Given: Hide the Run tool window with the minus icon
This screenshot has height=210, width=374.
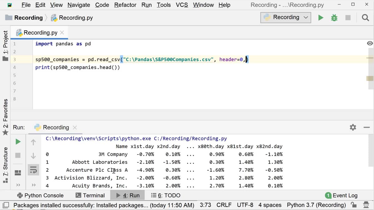Looking at the screenshot, I should [367, 127].
